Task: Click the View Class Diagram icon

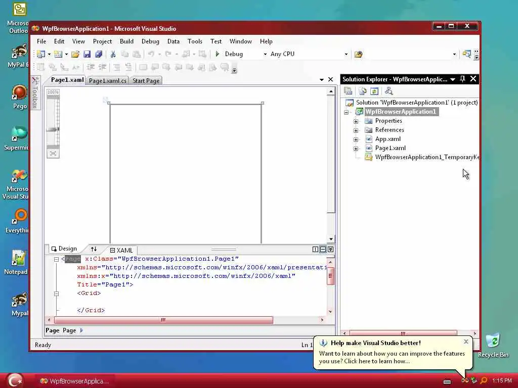Action: click(389, 91)
